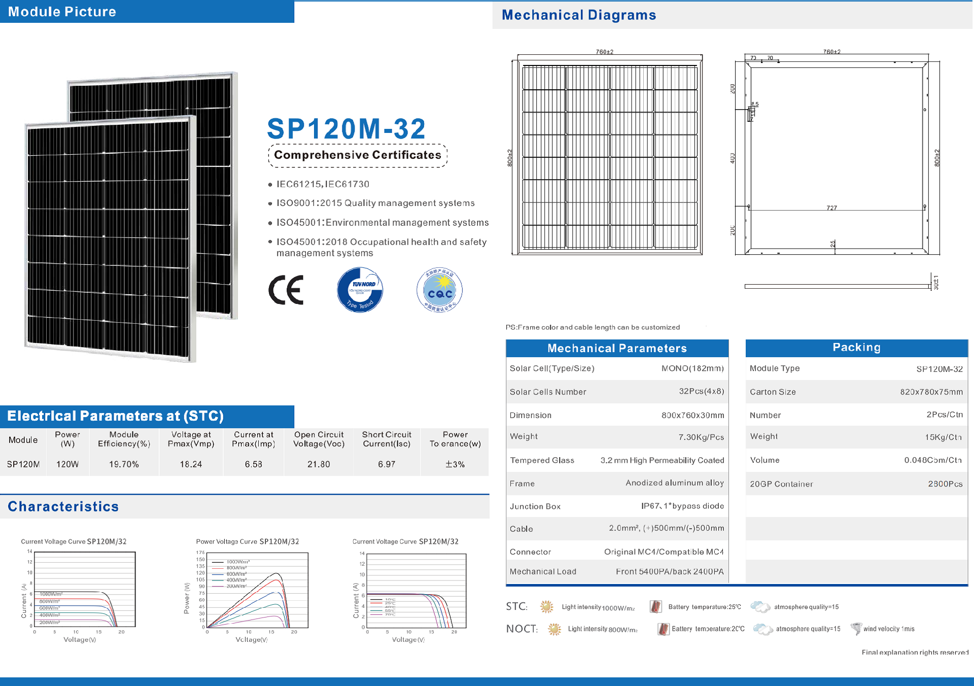Click the NOCT wind velocity tornado icon

(x=856, y=629)
